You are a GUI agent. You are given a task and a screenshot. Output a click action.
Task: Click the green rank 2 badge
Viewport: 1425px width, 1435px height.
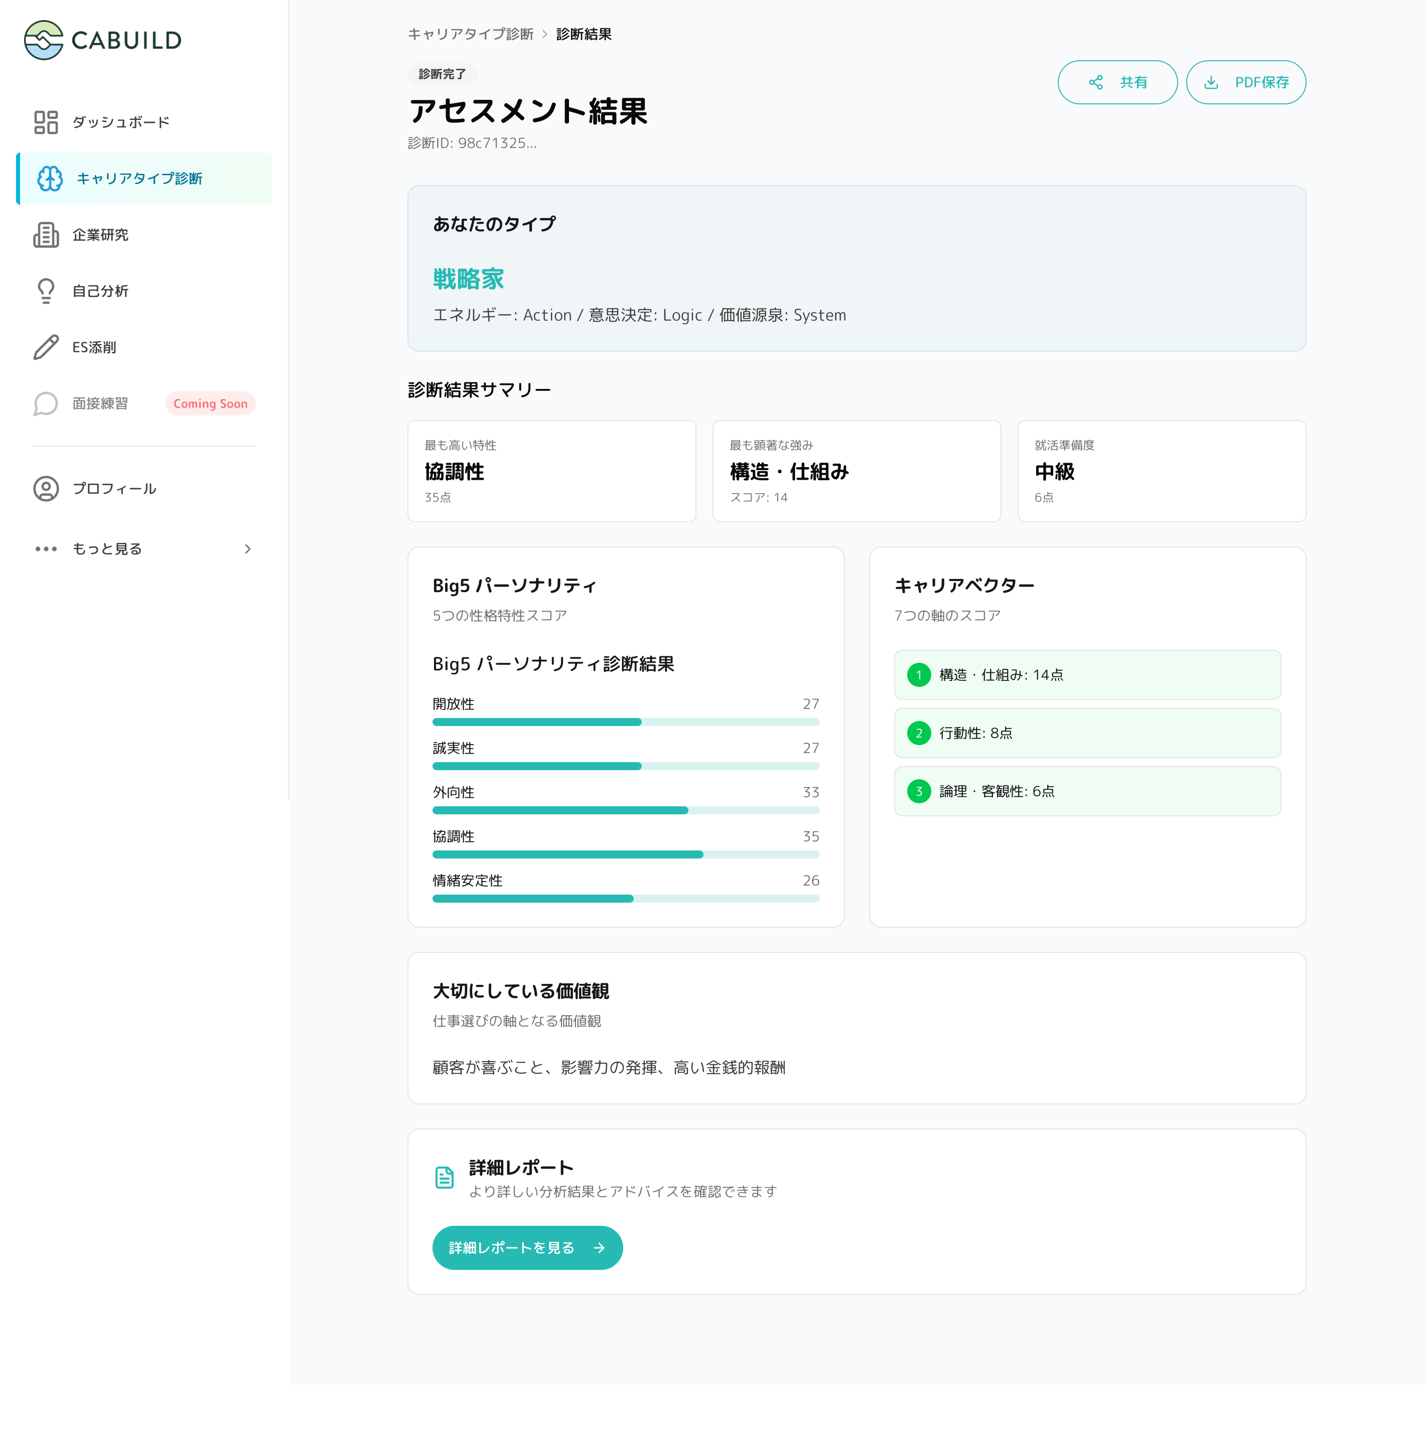click(x=919, y=733)
